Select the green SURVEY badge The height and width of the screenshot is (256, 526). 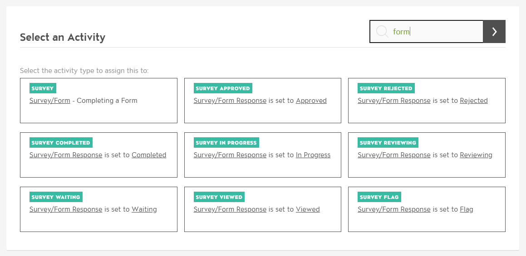click(43, 88)
